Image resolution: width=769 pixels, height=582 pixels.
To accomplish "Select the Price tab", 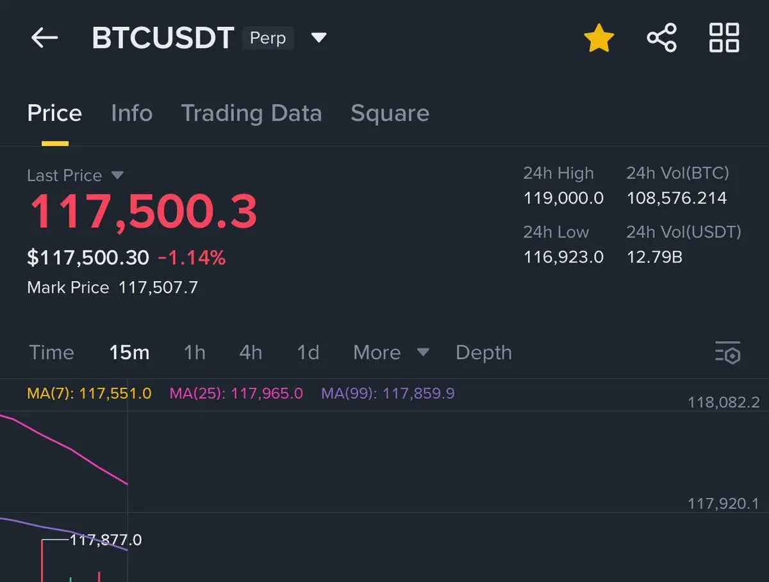I will pyautogui.click(x=54, y=113).
